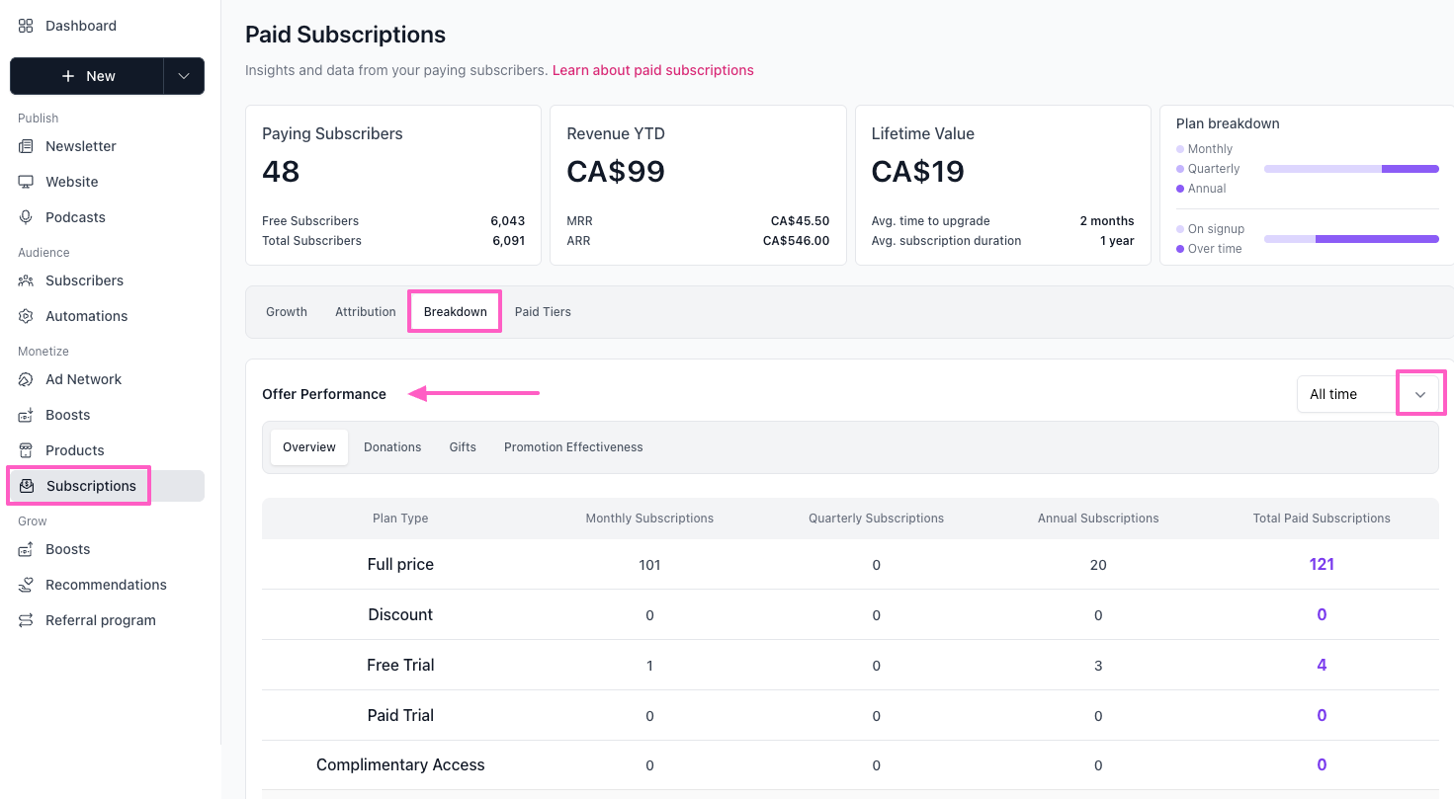Click the Website monitor icon

pyautogui.click(x=26, y=182)
